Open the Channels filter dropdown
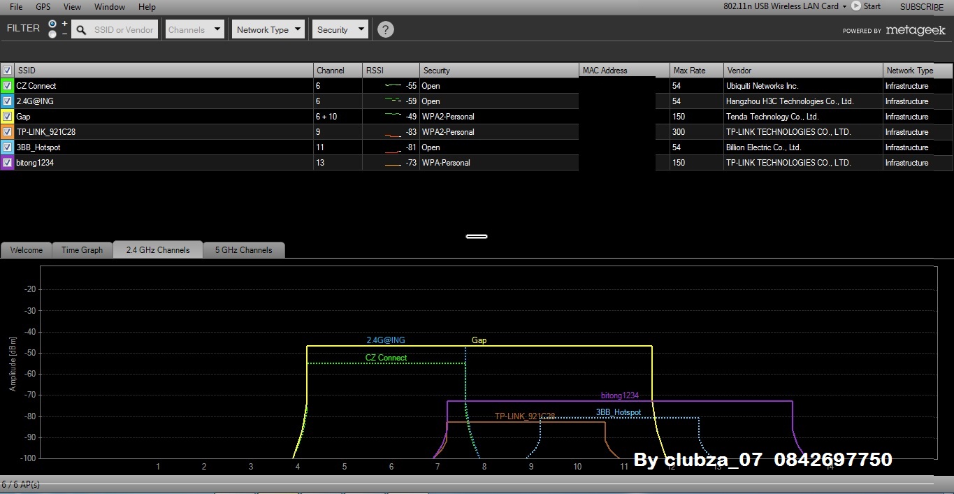This screenshot has width=954, height=494. coord(194,29)
